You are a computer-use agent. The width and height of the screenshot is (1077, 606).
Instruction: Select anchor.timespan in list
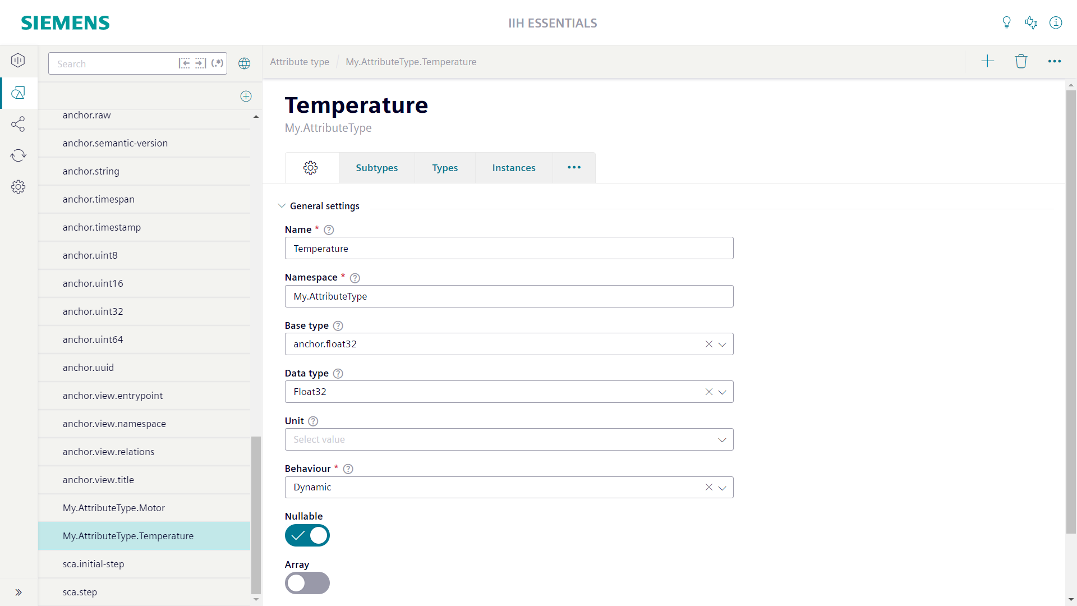144,199
